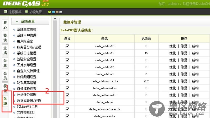
Task: Click the menu scrollbar up arrow
Action: point(55,18)
